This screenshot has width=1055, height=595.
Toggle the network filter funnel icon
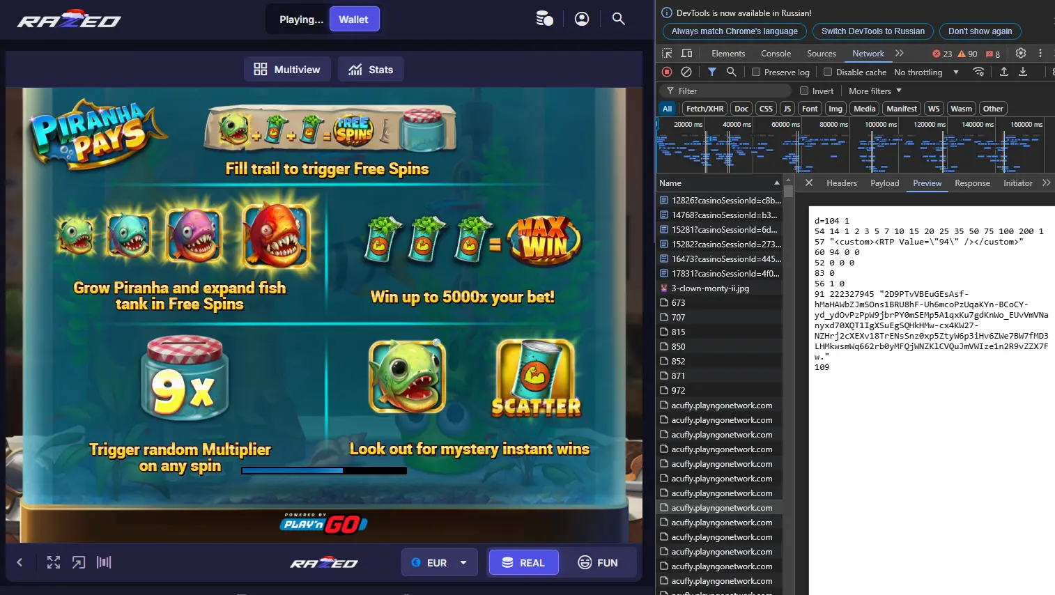click(712, 72)
